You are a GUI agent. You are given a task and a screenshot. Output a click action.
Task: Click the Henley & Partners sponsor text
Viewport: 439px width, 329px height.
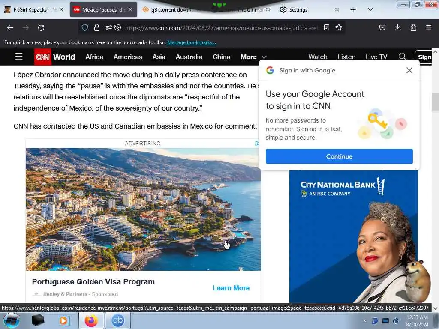65,294
